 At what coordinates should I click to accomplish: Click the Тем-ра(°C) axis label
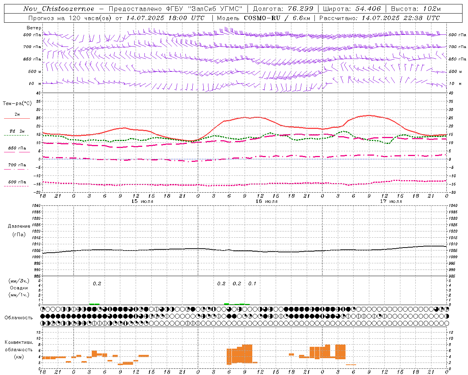pyautogui.click(x=17, y=104)
